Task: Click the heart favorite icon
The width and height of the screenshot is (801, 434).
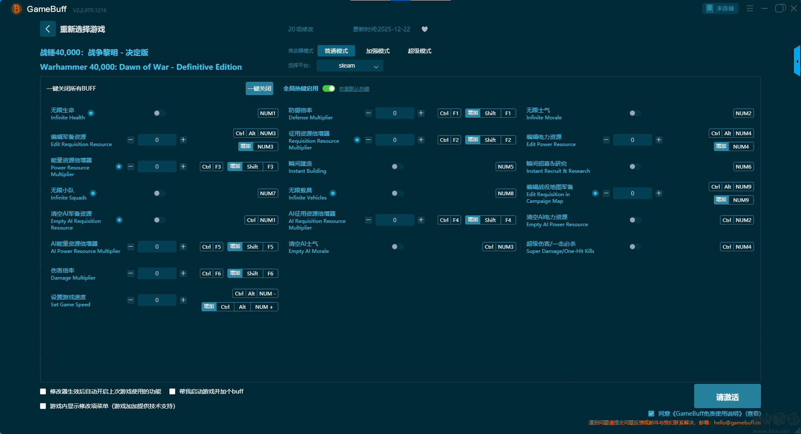Action: coord(425,29)
